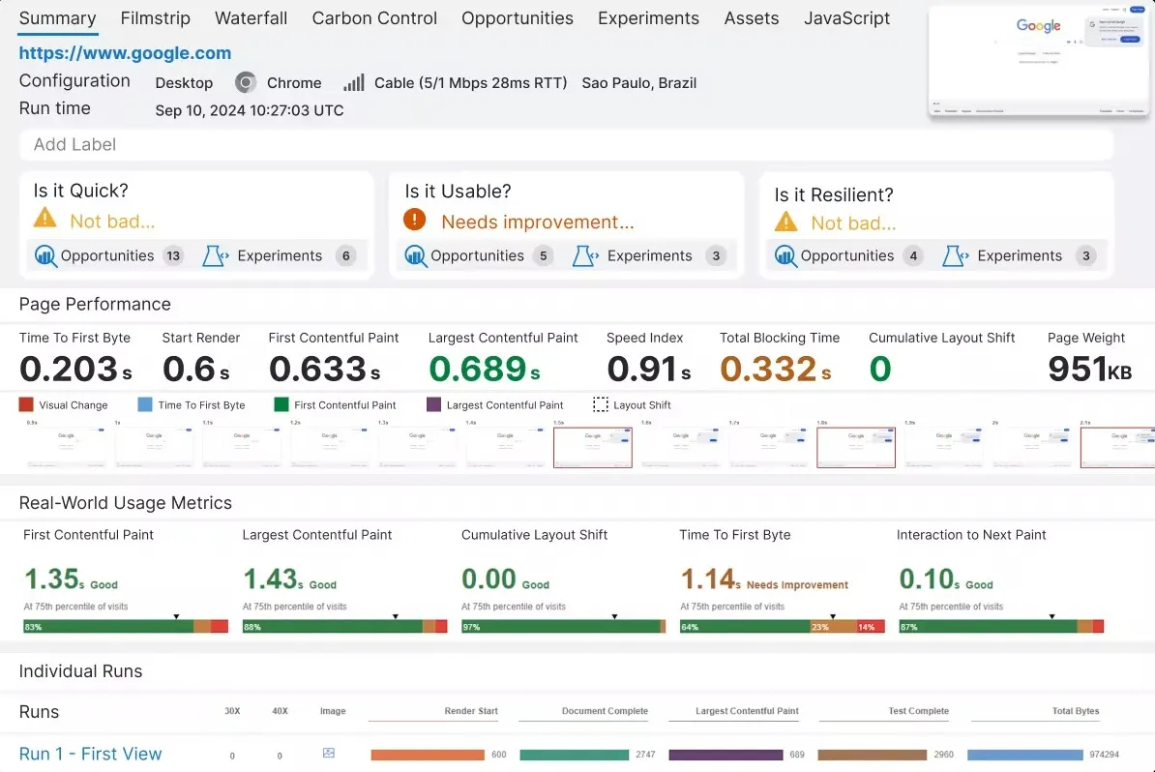The height and width of the screenshot is (772, 1155).
Task: Click the purple Largest Contentful Paint run bar
Action: pyautogui.click(x=726, y=755)
